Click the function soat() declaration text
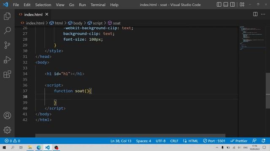 coord(73,91)
